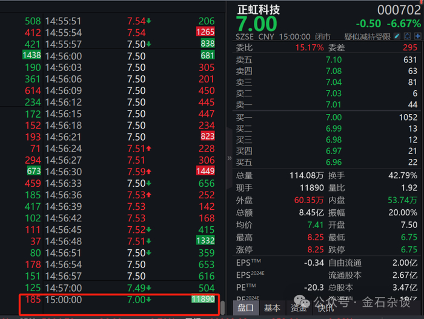Select the 15:00:00 closing trade row
The height and width of the screenshot is (319, 424).
tap(119, 300)
